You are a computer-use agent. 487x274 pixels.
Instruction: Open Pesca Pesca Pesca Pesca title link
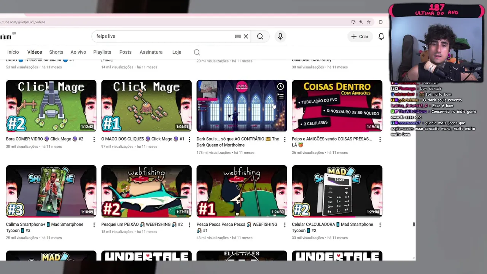click(x=237, y=227)
